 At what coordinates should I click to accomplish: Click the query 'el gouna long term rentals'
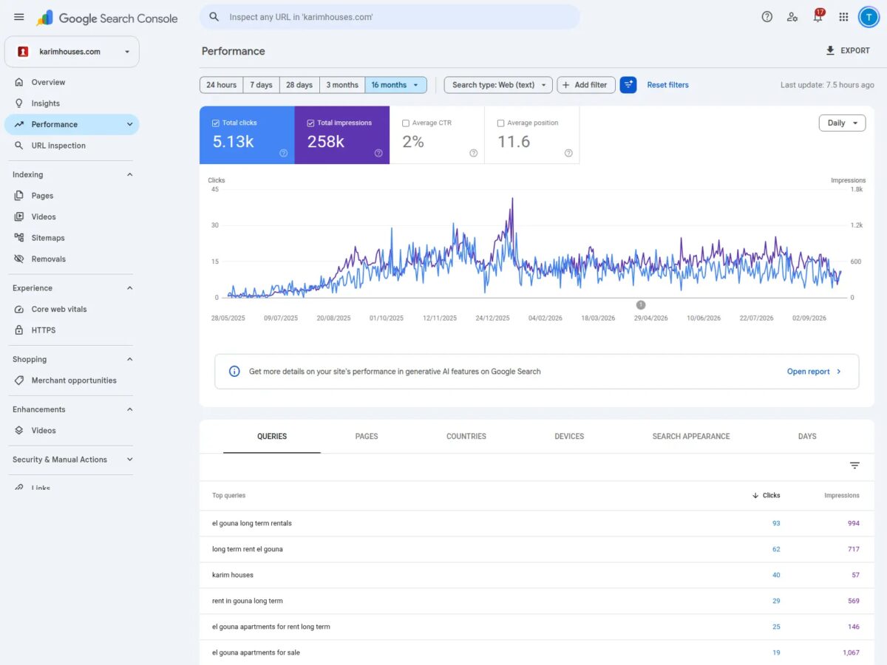pyautogui.click(x=252, y=523)
